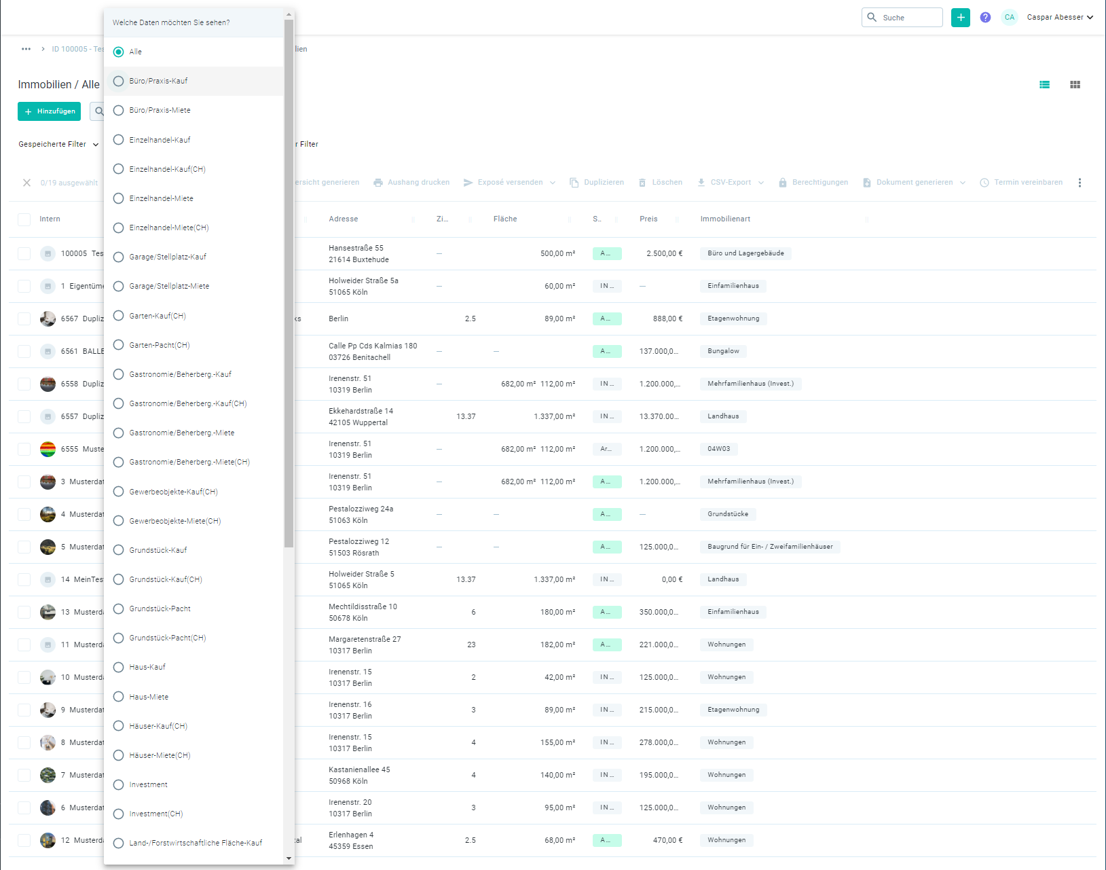Check the row checkbox for property 6558
Image resolution: width=1106 pixels, height=870 pixels.
(24, 384)
